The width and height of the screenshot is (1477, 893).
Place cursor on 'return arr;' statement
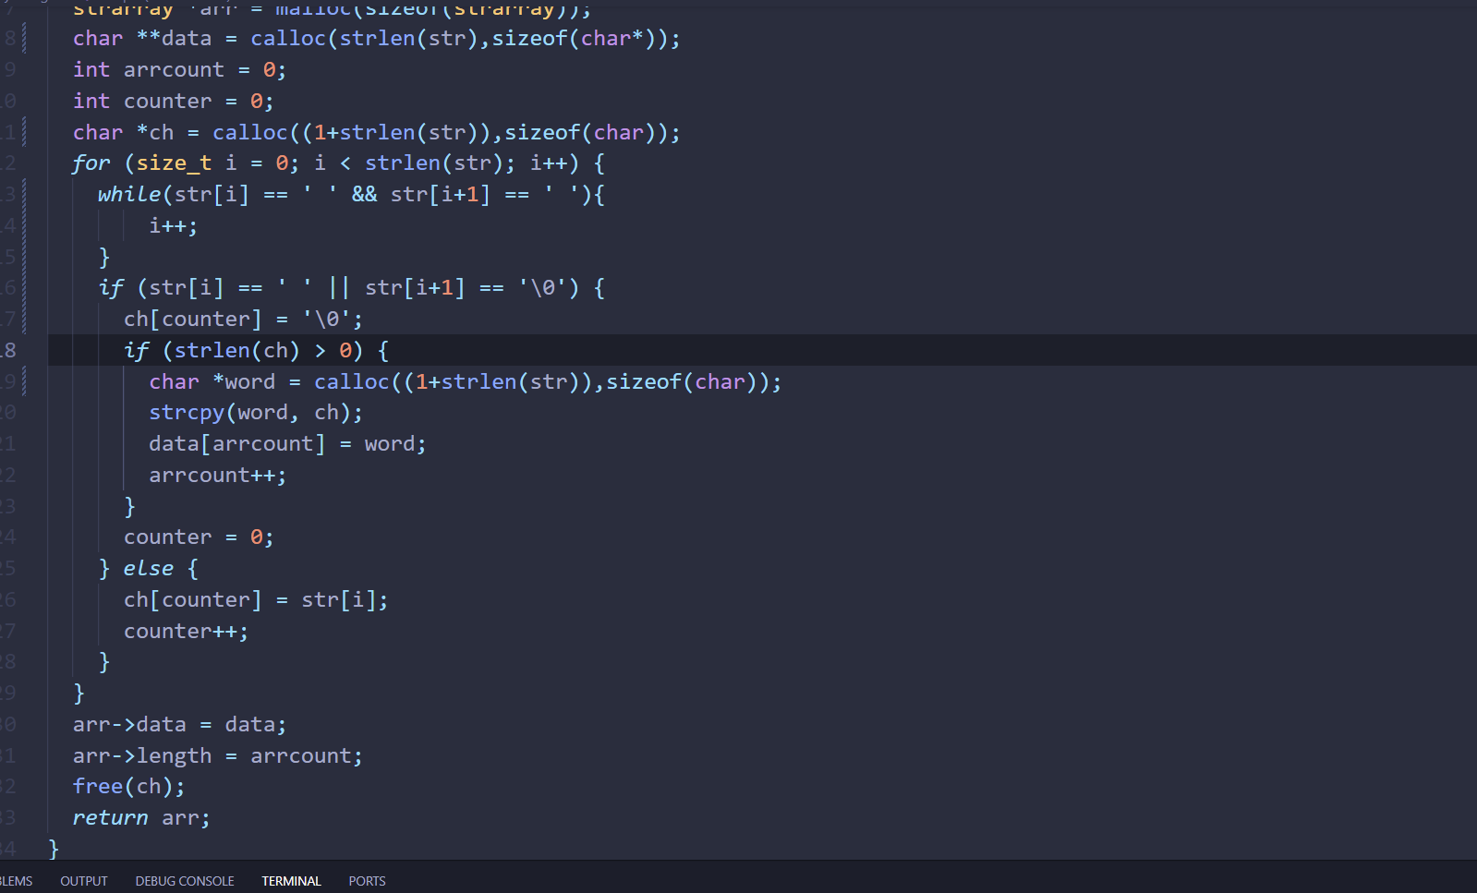coord(141,818)
